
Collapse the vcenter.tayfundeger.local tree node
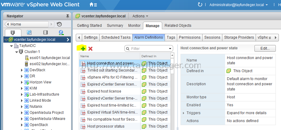pos(6,40)
